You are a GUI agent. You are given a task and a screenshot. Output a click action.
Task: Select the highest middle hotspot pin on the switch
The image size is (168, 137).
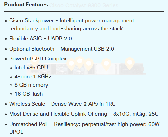80,62
